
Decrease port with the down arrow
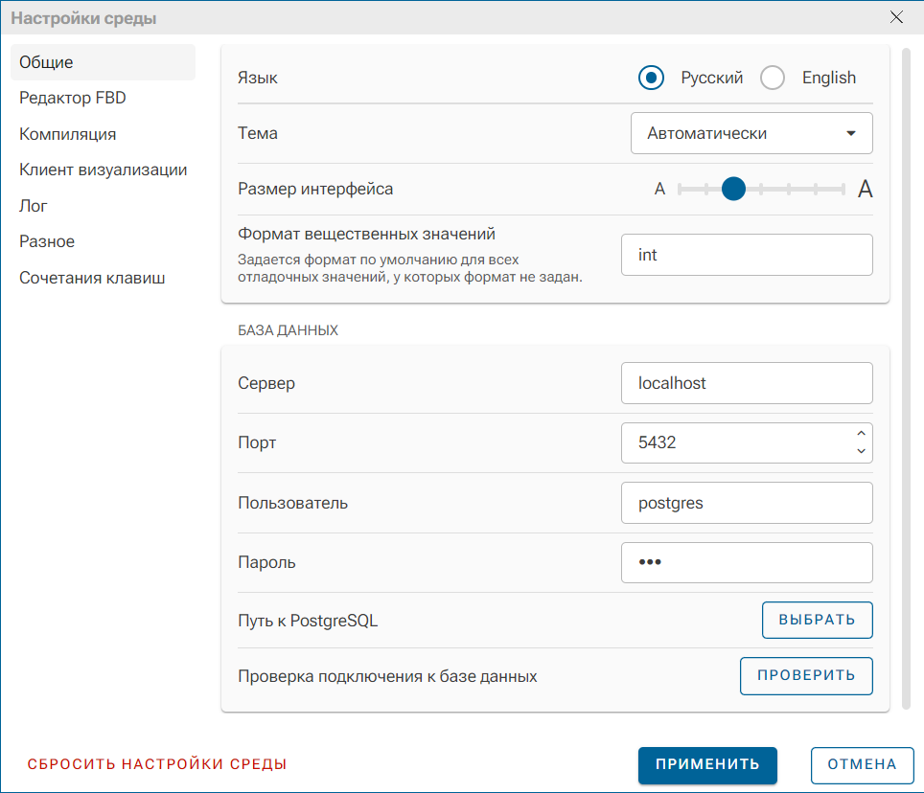861,451
